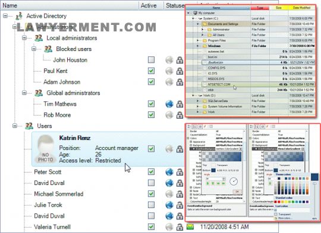Click the Local administrators group icon
This screenshot has height=233, width=321.
click(39, 38)
